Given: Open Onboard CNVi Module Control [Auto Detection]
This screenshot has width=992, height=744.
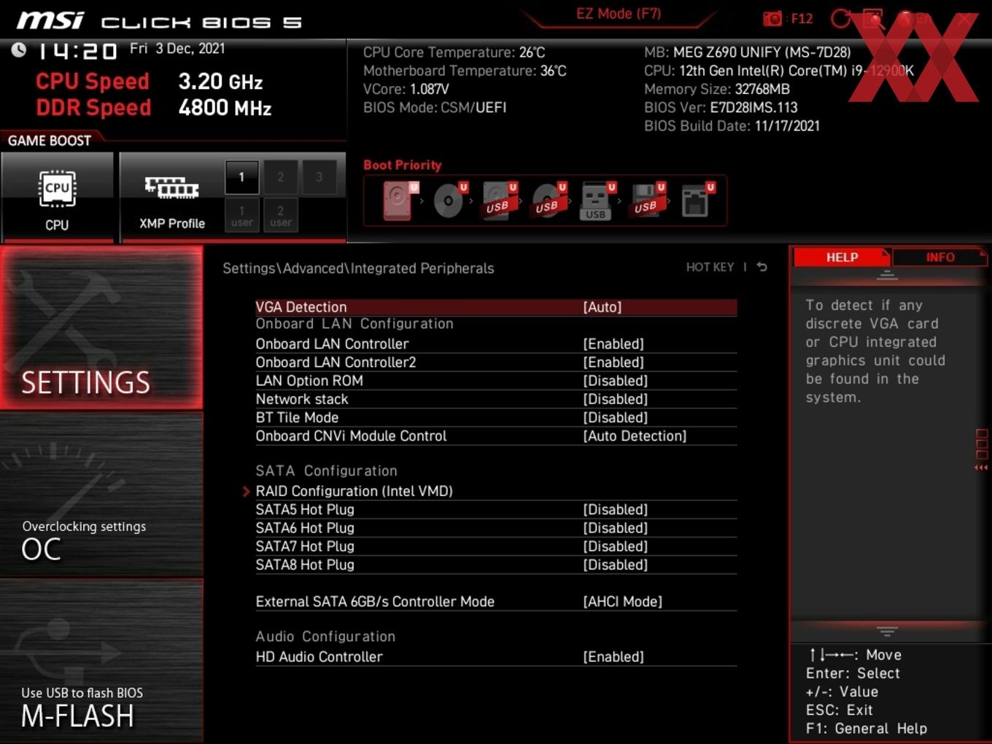Looking at the screenshot, I should click(496, 436).
